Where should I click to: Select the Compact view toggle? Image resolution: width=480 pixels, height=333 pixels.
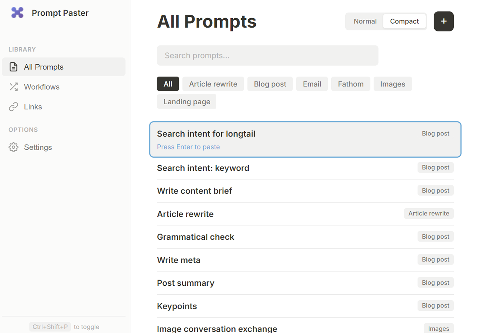pos(404,21)
